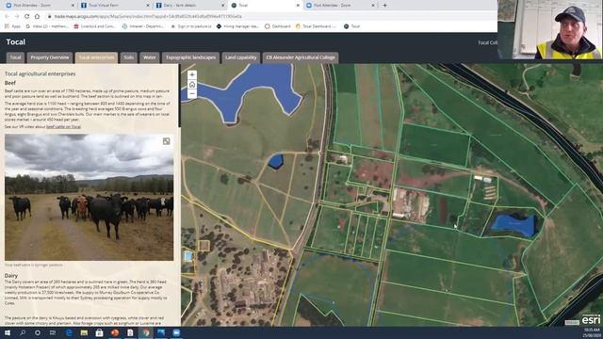Open Windows Start menu
The image size is (603, 339).
click(x=7, y=332)
